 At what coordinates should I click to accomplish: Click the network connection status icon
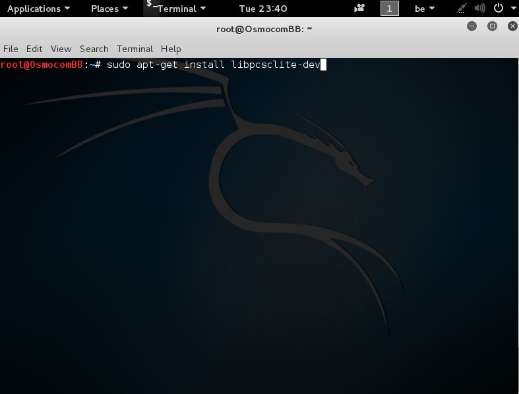462,9
